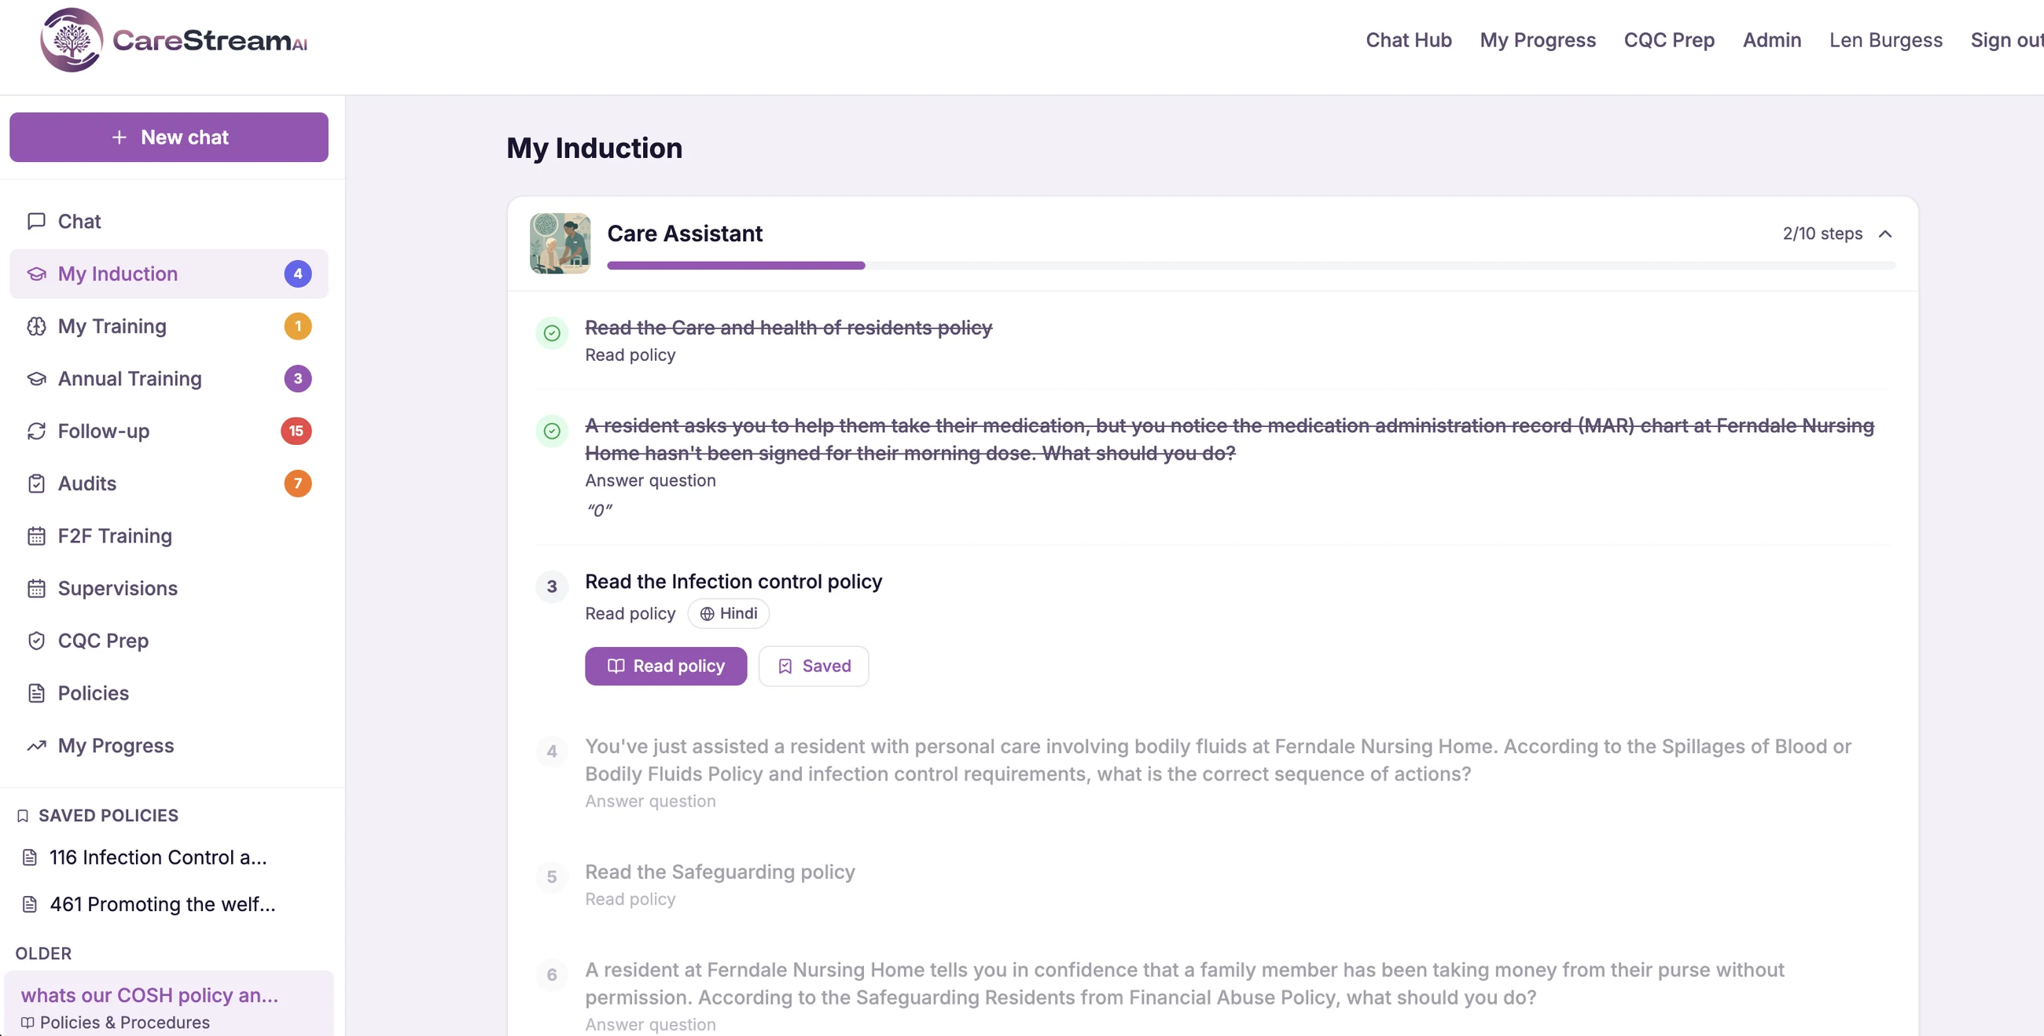Open My Progress in the top navigation
Viewport: 2044px width, 1036px height.
click(x=1537, y=39)
